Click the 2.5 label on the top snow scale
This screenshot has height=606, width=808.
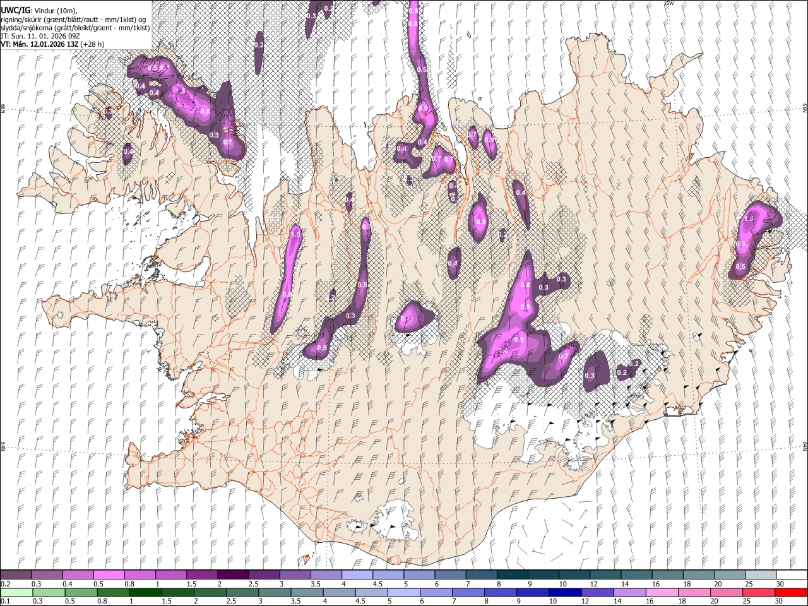(254, 584)
